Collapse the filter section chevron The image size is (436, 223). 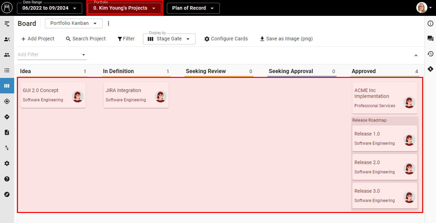click(x=416, y=55)
